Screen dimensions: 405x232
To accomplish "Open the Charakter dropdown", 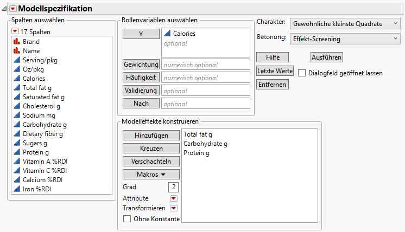I will coord(345,24).
